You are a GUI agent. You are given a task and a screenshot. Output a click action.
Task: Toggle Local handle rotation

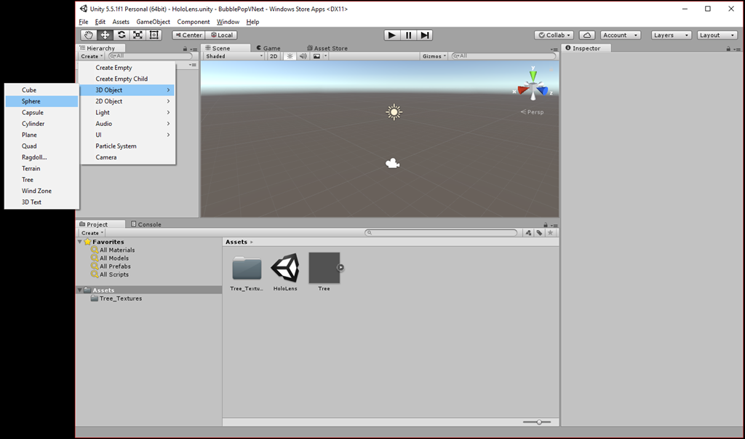click(x=221, y=35)
